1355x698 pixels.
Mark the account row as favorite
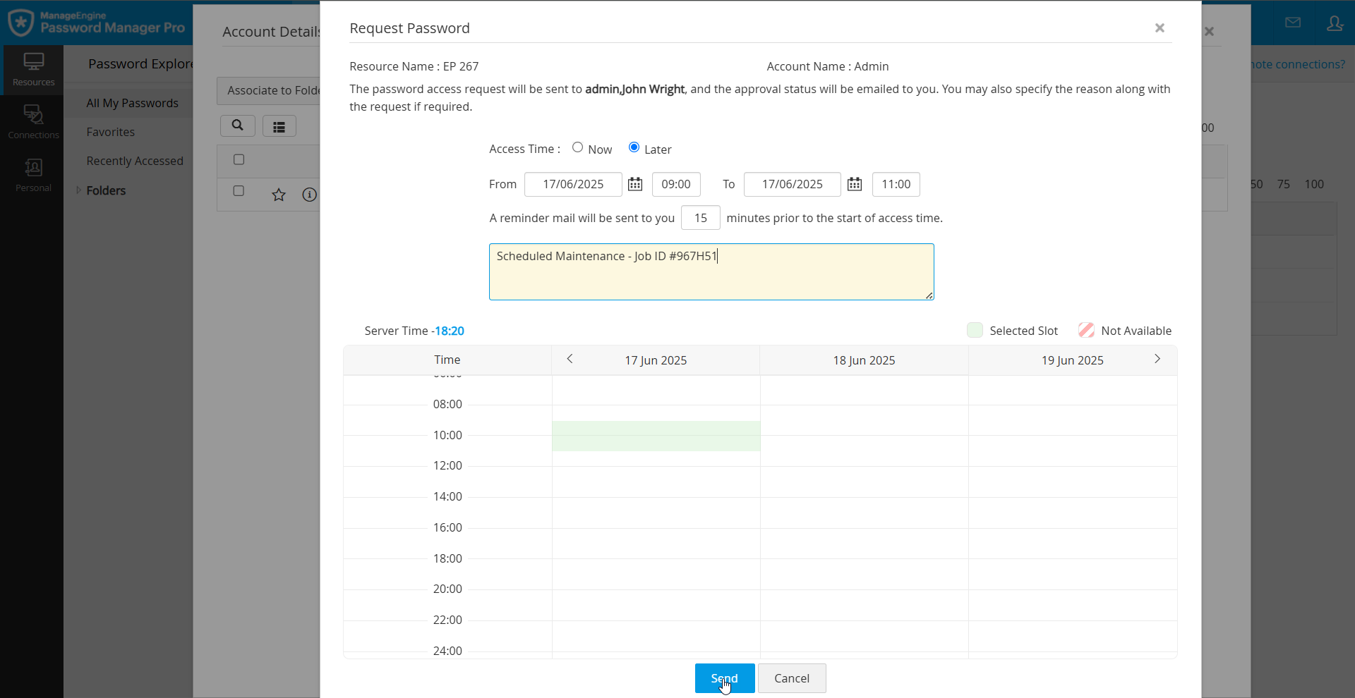[x=279, y=195]
